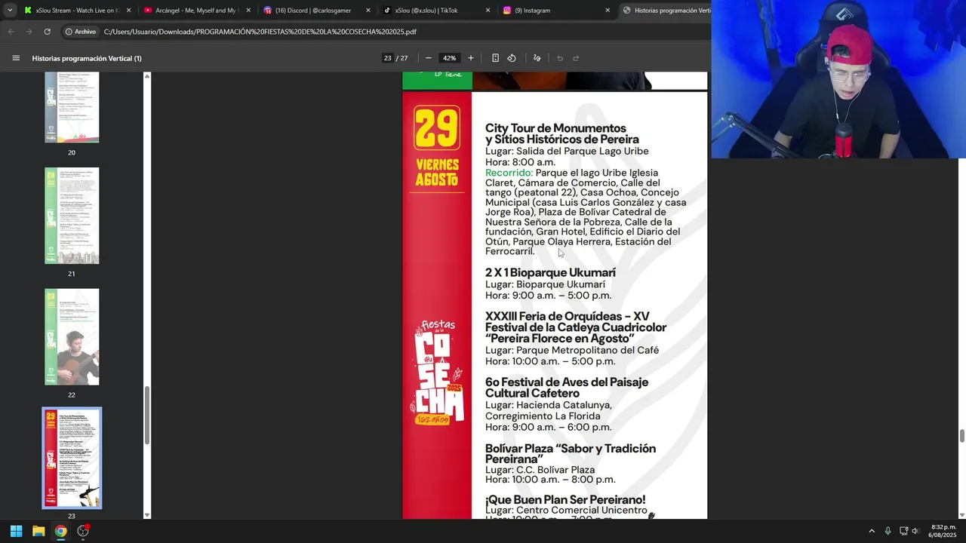The height and width of the screenshot is (543, 966).
Task: Close the TikTok tab
Action: tap(488, 11)
